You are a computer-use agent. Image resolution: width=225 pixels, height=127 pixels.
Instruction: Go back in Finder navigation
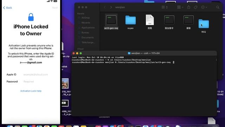105,7
